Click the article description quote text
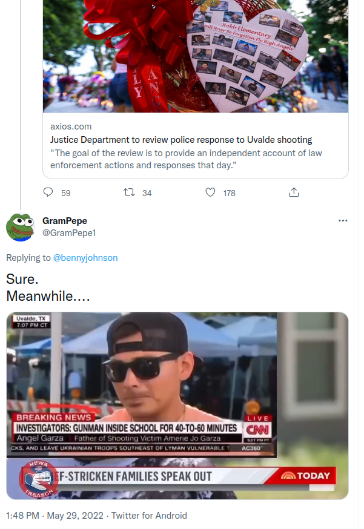Image resolution: width=364 pixels, height=529 pixels. [186, 159]
